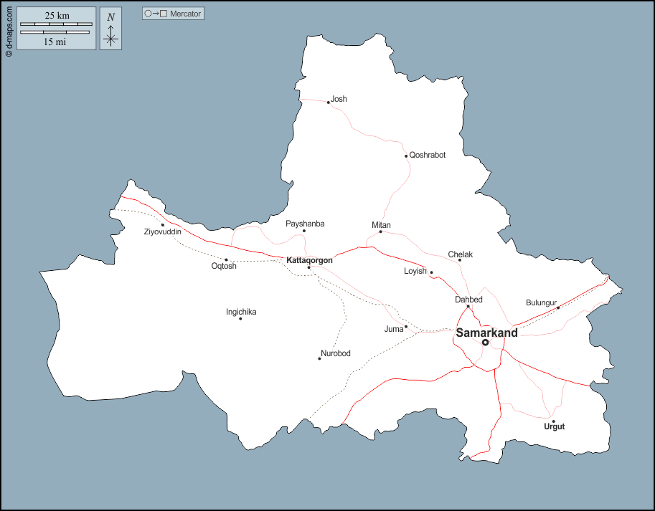Select the Qoshrabot town dot marker
Image resolution: width=655 pixels, height=511 pixels.
click(x=406, y=156)
